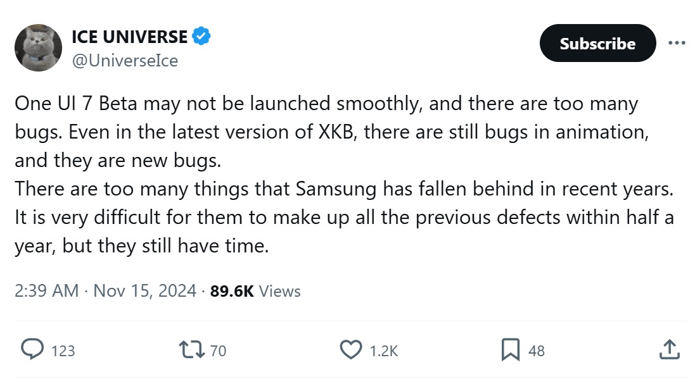The width and height of the screenshot is (695, 391).
Task: Click the 1.2K likes count
Action: point(384,351)
